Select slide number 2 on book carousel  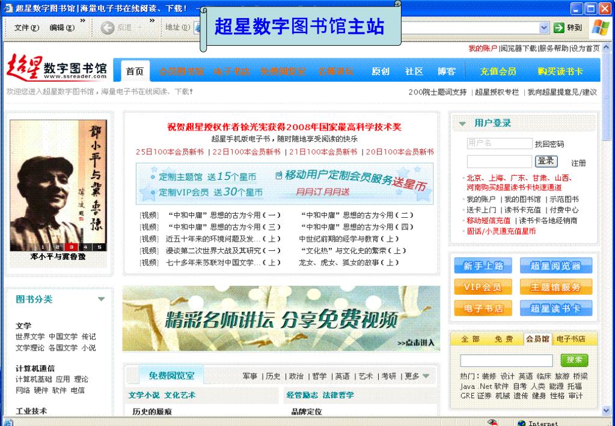click(x=57, y=247)
